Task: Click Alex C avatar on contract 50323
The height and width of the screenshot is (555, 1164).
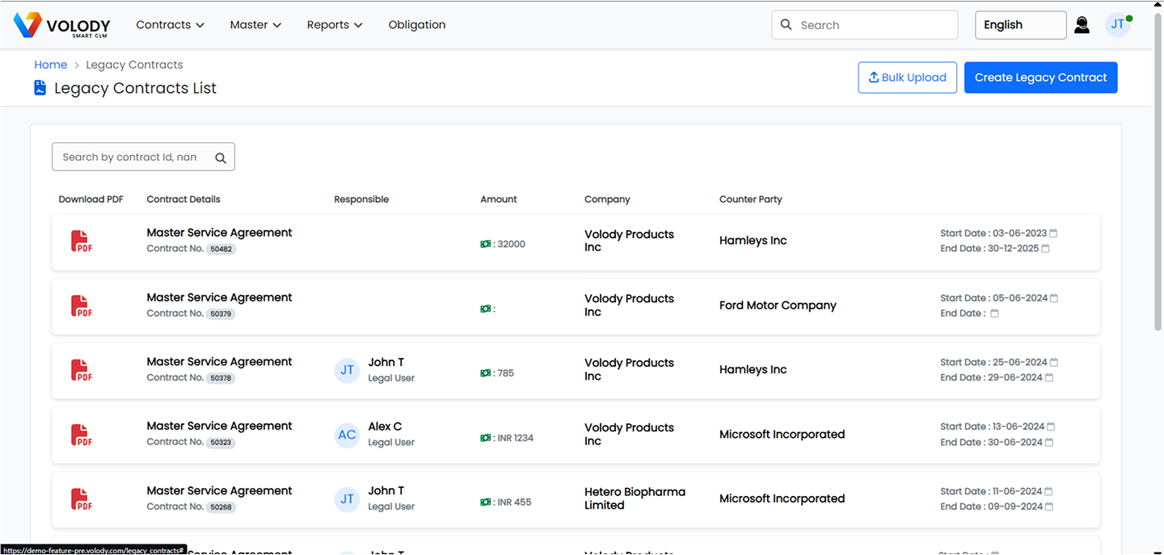Action: click(x=347, y=435)
